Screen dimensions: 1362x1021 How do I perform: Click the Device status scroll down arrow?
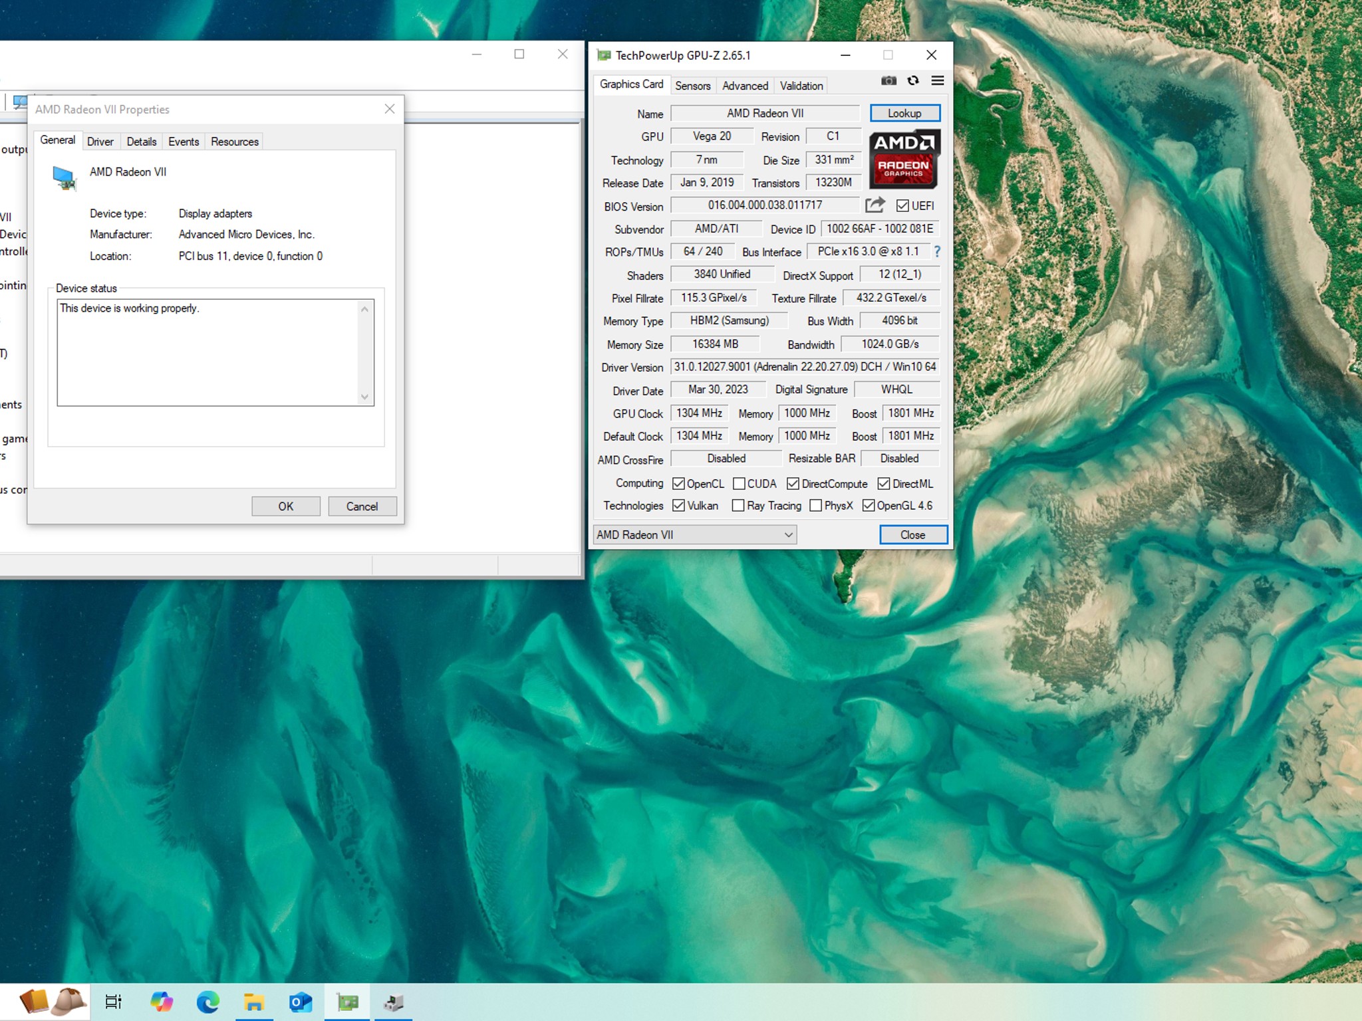(364, 397)
